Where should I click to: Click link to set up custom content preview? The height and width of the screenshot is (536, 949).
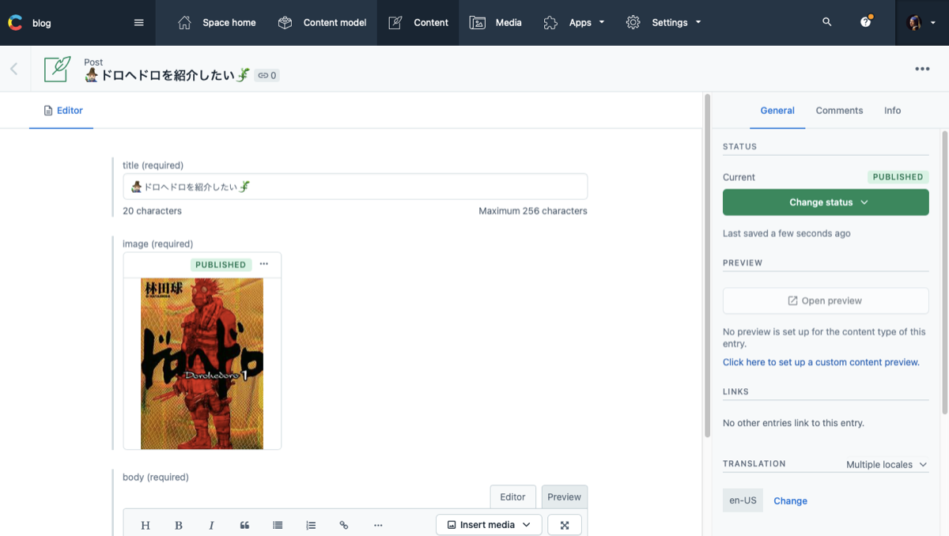[x=821, y=362]
